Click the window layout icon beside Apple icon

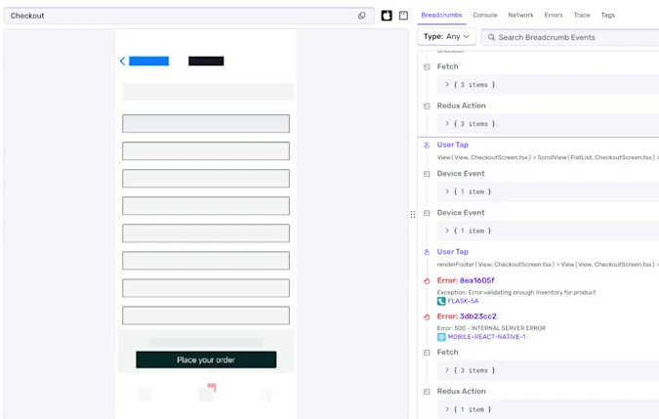click(403, 16)
